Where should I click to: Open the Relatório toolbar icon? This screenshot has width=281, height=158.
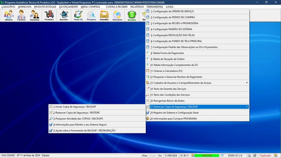click(117, 15)
